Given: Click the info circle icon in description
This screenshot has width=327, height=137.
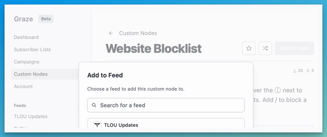Looking at the screenshot, I should tap(277, 90).
